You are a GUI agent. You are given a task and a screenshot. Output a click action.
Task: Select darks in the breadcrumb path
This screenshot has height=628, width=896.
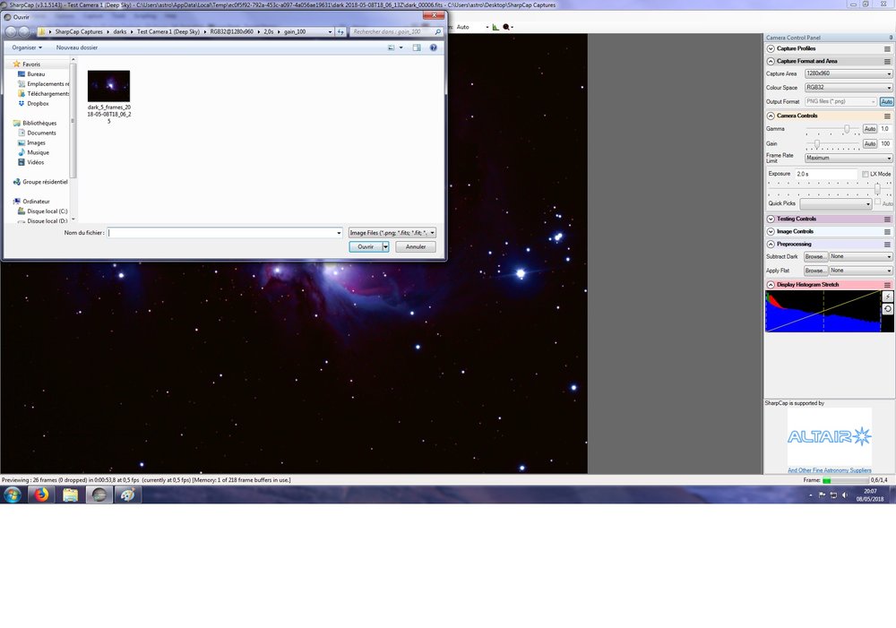coord(119,32)
